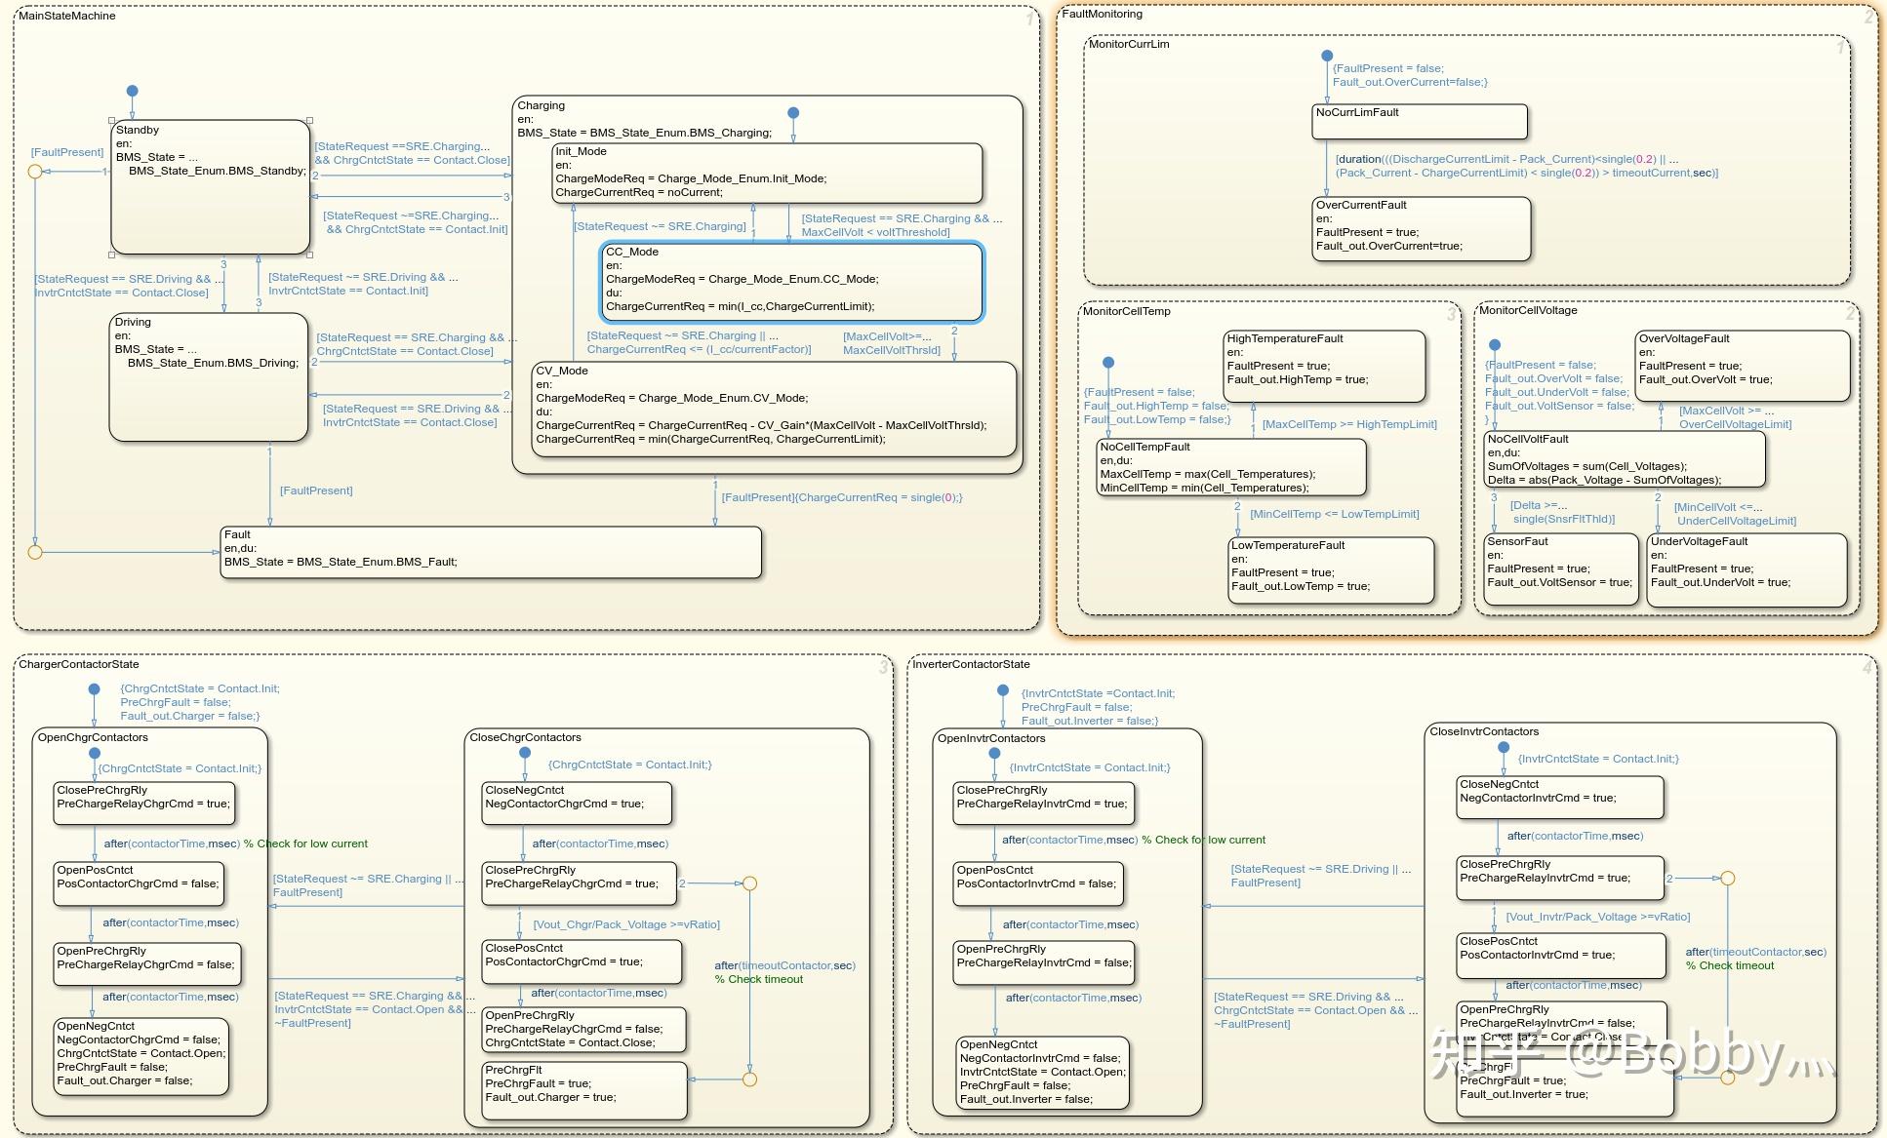Click the FaultPresent junction circle left of Standby
The height and width of the screenshot is (1138, 1887).
tap(35, 172)
